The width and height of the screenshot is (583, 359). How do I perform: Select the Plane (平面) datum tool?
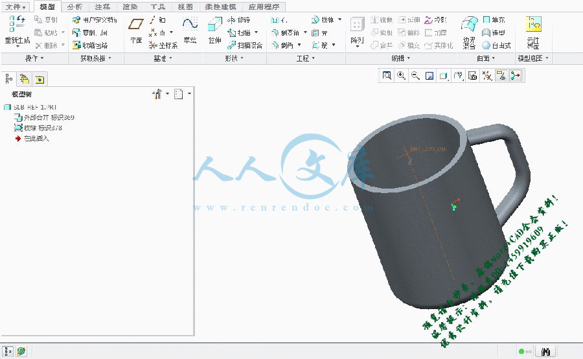(x=136, y=31)
